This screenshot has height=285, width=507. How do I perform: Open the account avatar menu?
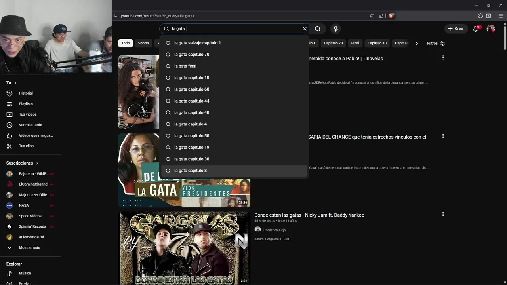tap(491, 28)
